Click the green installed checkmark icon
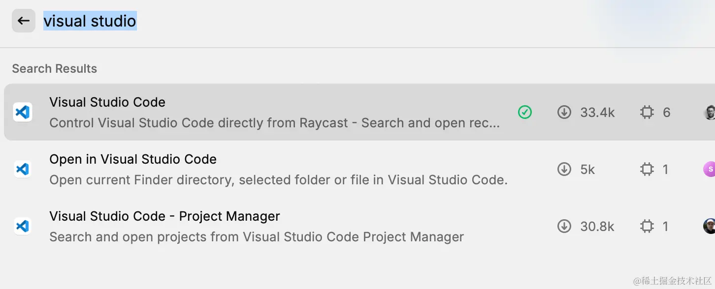Viewport: 715px width, 289px height. [525, 113]
